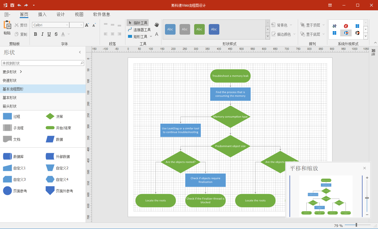Open the View (视图) tab
The width and height of the screenshot is (378, 229).
point(79,14)
